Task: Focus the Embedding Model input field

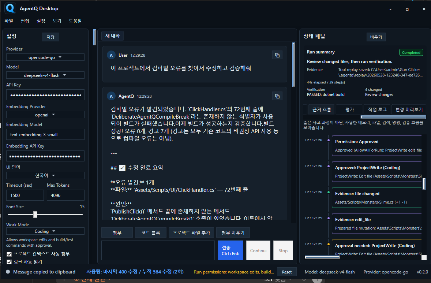Action: 45,134
